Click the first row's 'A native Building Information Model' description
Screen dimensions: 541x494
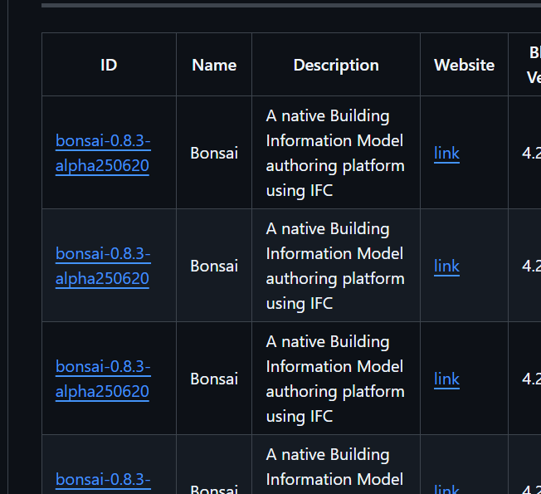[x=335, y=153]
